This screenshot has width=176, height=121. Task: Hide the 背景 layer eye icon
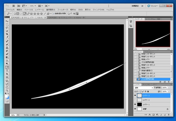coord(135,109)
